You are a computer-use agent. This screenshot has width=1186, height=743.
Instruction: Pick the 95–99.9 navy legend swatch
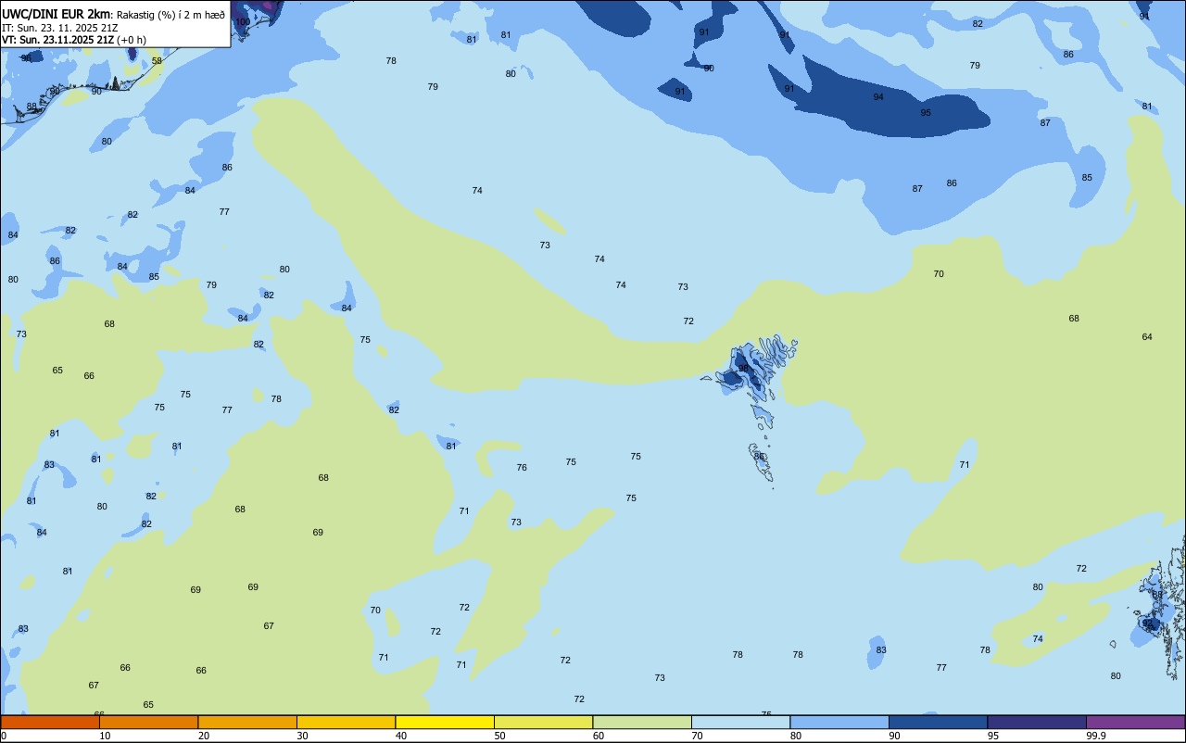point(1037,722)
